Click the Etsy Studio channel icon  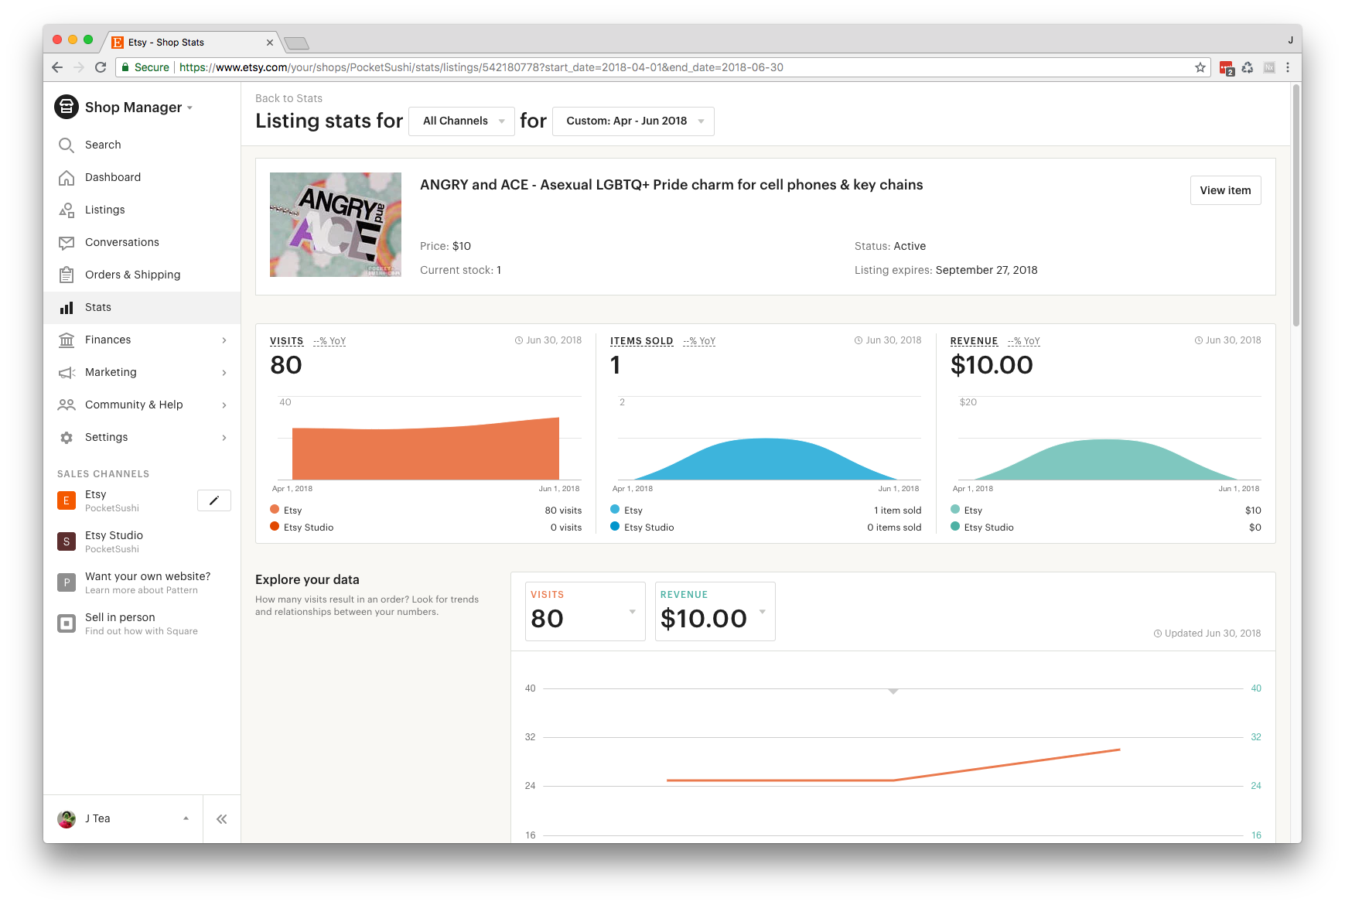tap(67, 541)
